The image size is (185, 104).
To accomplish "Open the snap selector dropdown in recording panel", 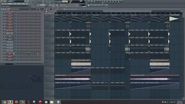I will [83, 5].
